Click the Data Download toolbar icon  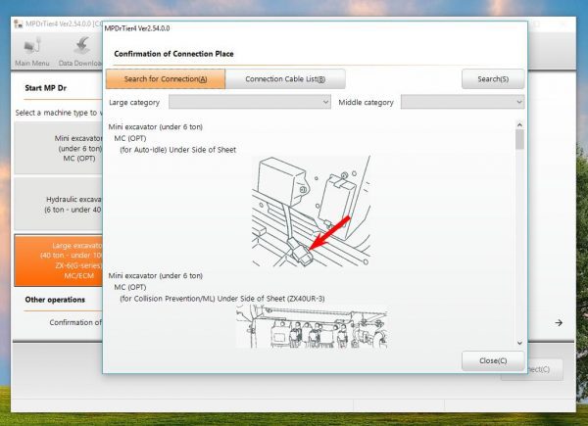(x=82, y=46)
